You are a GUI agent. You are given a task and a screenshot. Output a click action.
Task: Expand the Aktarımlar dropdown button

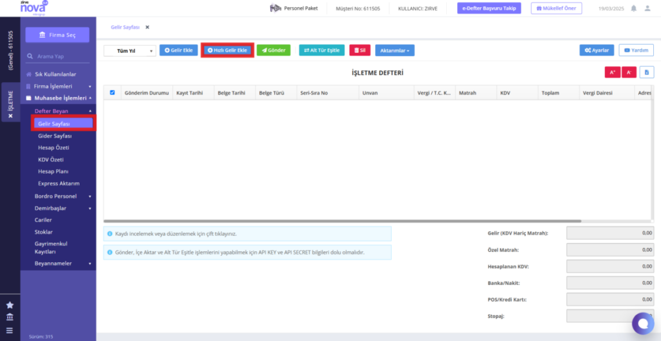(x=394, y=50)
